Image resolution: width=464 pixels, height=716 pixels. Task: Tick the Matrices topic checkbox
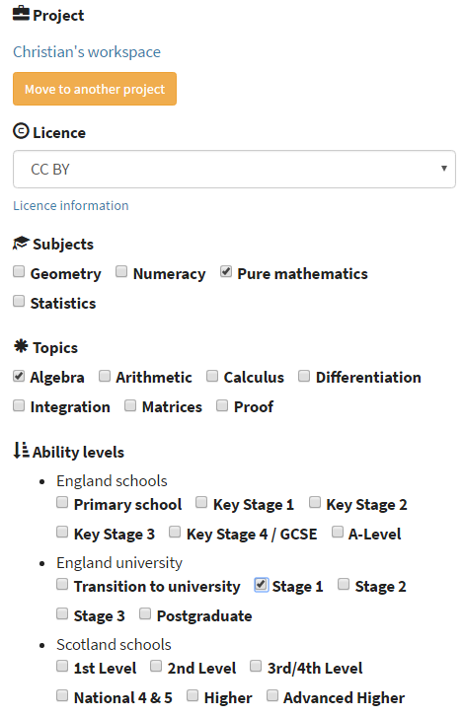[130, 405]
